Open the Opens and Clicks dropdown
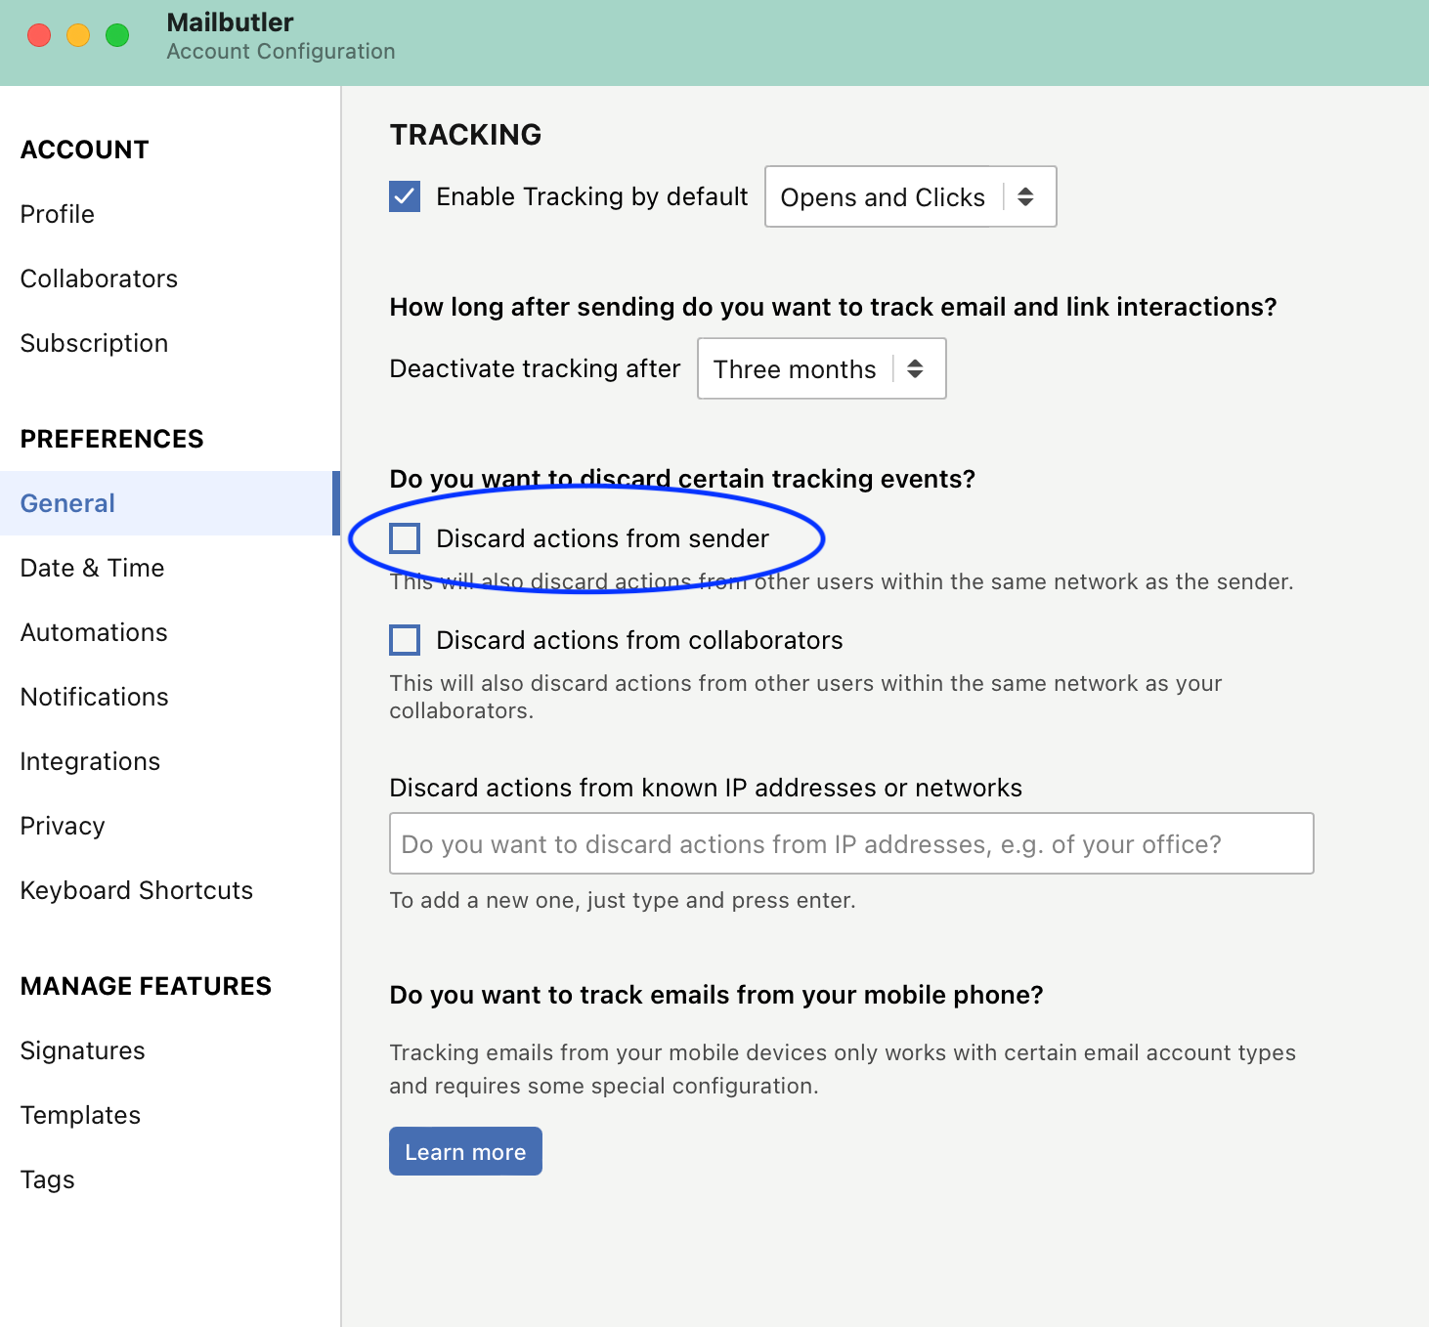 click(x=910, y=196)
